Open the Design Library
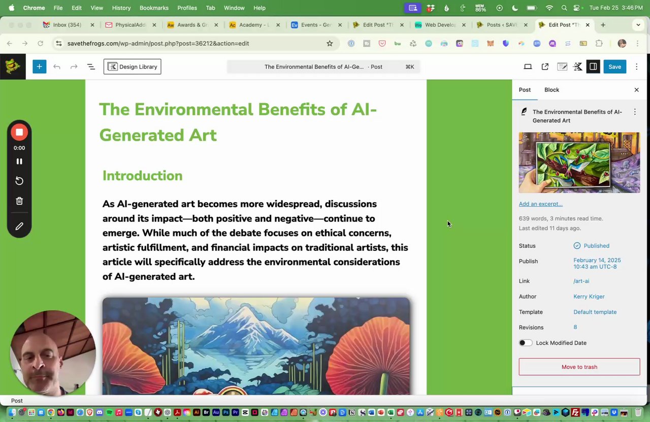The image size is (650, 422). point(133,67)
